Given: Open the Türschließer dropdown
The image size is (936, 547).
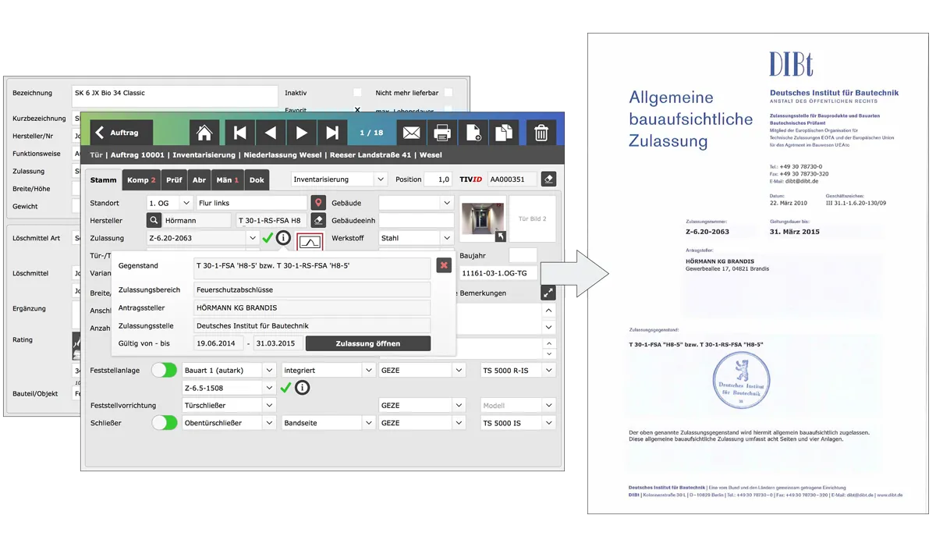Looking at the screenshot, I should tap(229, 406).
